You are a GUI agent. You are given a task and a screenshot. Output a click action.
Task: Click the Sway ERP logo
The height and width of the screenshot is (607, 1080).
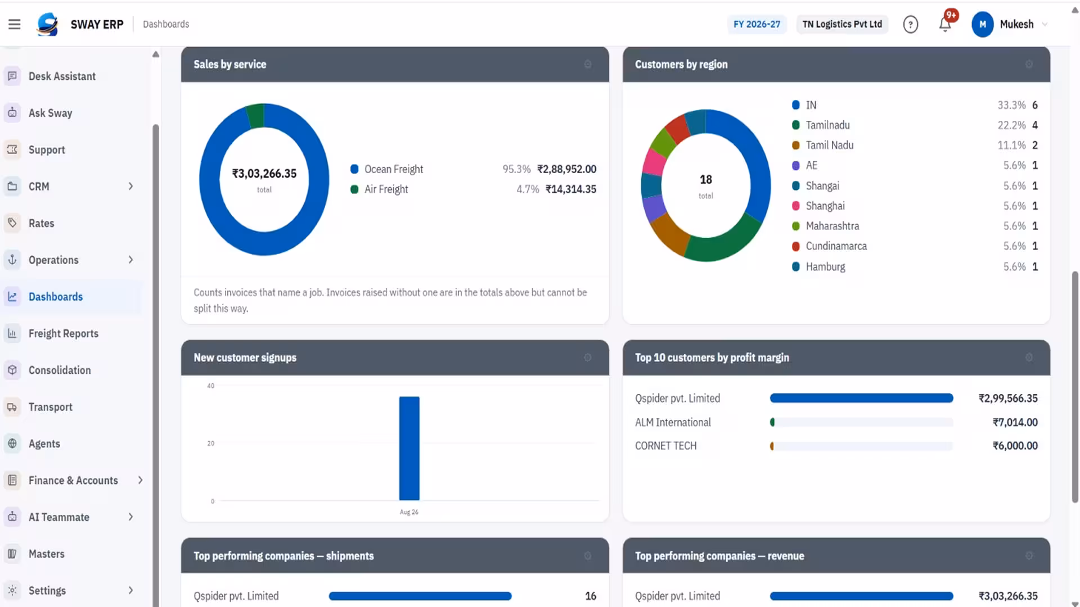pyautogui.click(x=48, y=24)
